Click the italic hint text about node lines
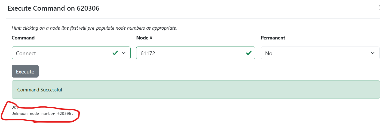The image size is (380, 123). [94, 28]
